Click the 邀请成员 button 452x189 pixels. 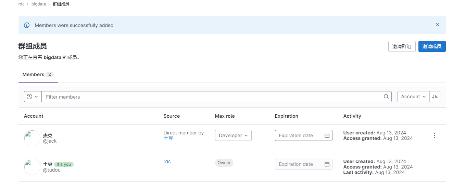click(x=432, y=46)
